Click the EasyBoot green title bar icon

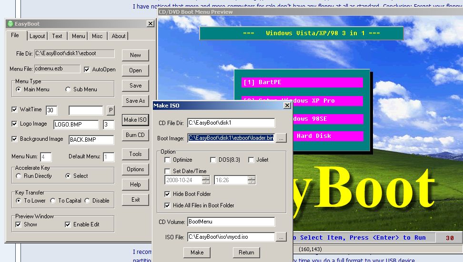click(x=10, y=24)
